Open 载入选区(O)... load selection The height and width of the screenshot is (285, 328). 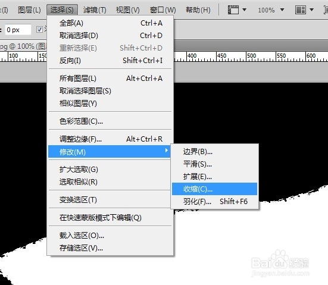(x=111, y=236)
